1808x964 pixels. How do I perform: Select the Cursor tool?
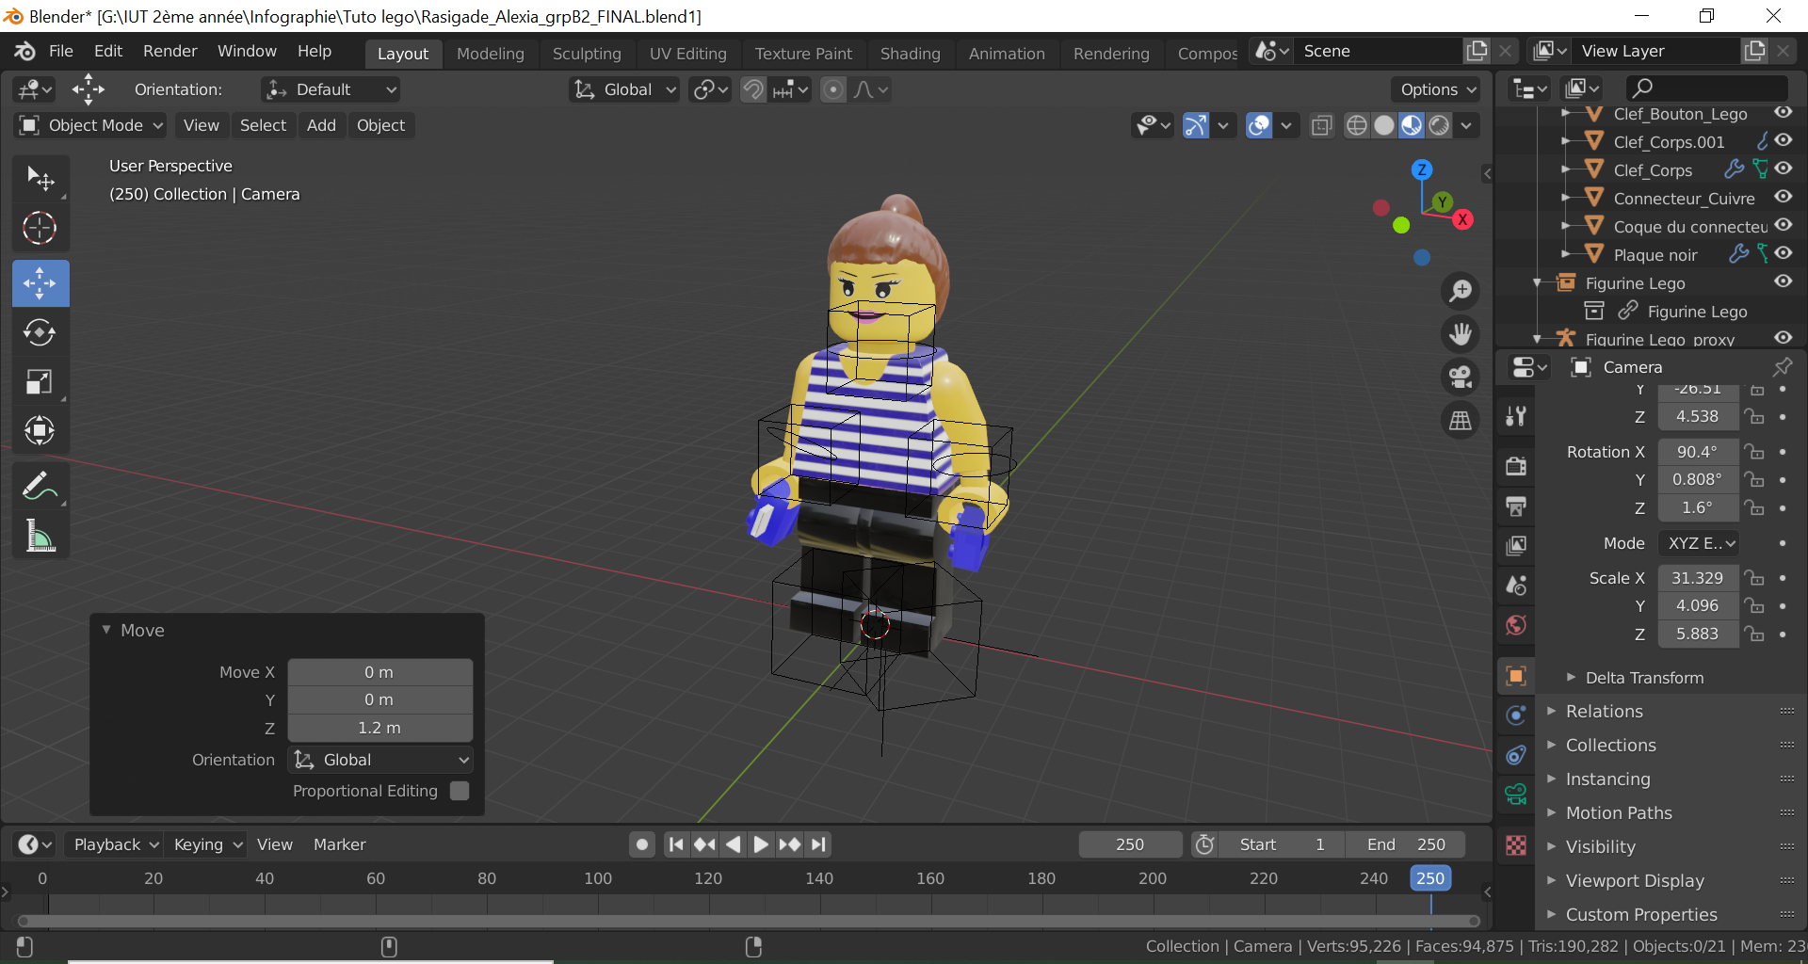click(40, 228)
